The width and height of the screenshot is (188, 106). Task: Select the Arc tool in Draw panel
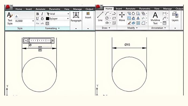point(107,13)
